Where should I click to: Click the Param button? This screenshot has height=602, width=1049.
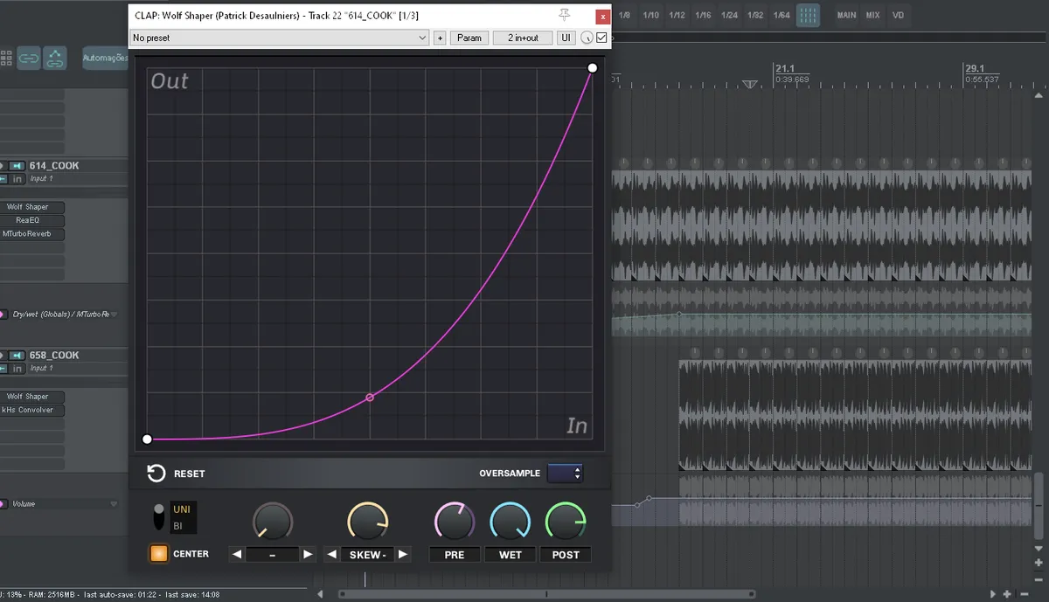(x=469, y=38)
